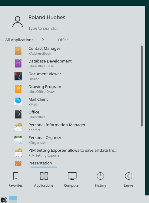Click the History clock icon

click(101, 176)
